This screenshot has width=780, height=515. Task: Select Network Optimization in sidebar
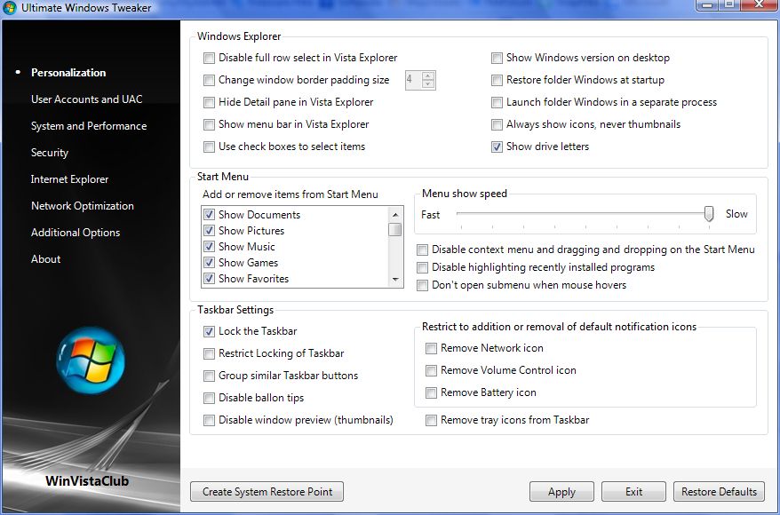pyautogui.click(x=82, y=206)
